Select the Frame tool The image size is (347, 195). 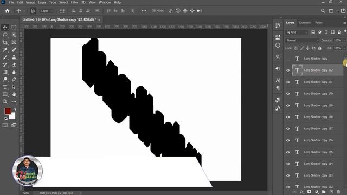(x=14, y=42)
